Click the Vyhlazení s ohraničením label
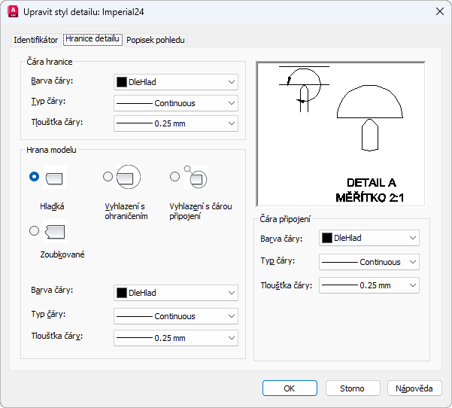452x408 pixels. tap(126, 212)
